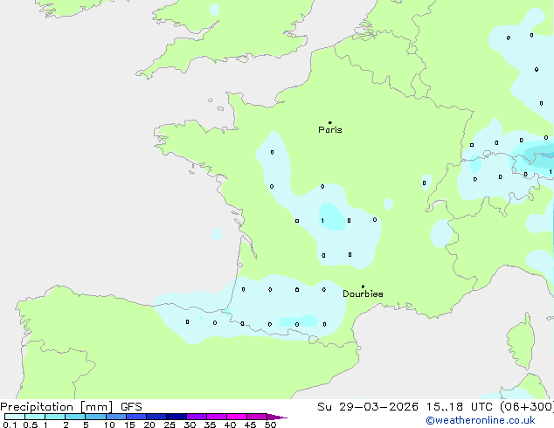Click the "15..18 UTC" time range
This screenshot has height=428, width=554.
[460, 407]
